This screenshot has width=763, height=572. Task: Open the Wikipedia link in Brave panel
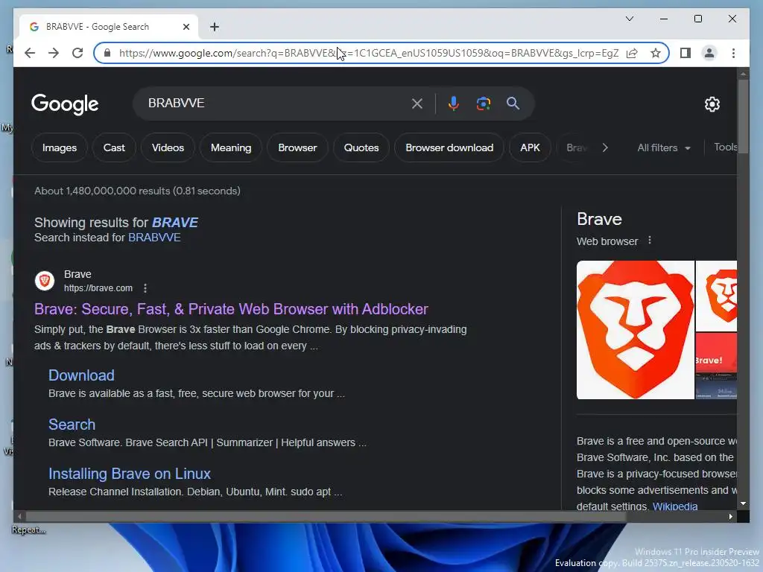pyautogui.click(x=675, y=506)
